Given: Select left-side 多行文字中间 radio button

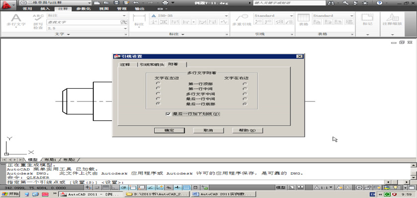Looking at the screenshot, I should (158, 94).
